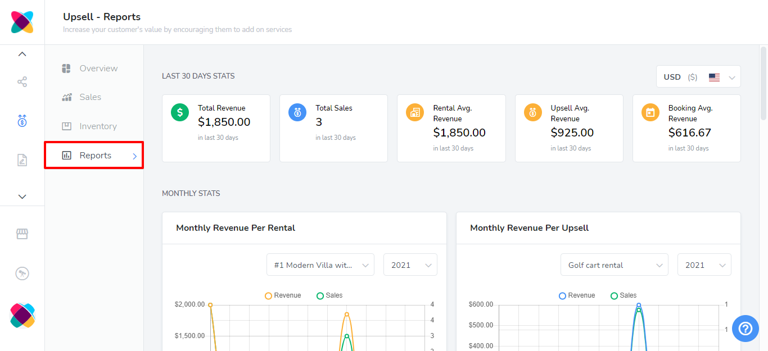
Task: Click the Reports right chevron arrow
Action: tap(134, 156)
